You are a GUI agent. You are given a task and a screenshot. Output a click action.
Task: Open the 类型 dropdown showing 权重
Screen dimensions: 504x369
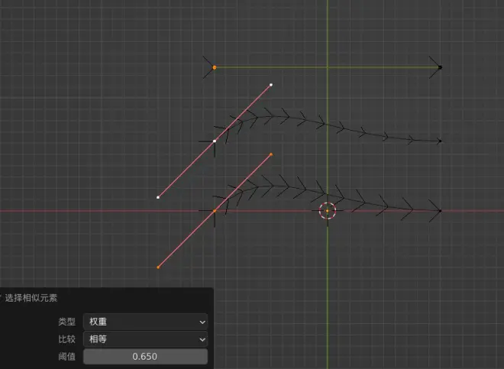(x=146, y=322)
